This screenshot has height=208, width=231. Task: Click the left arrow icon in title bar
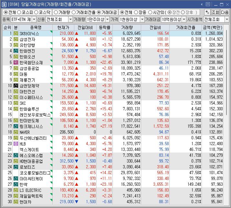click(202, 5)
